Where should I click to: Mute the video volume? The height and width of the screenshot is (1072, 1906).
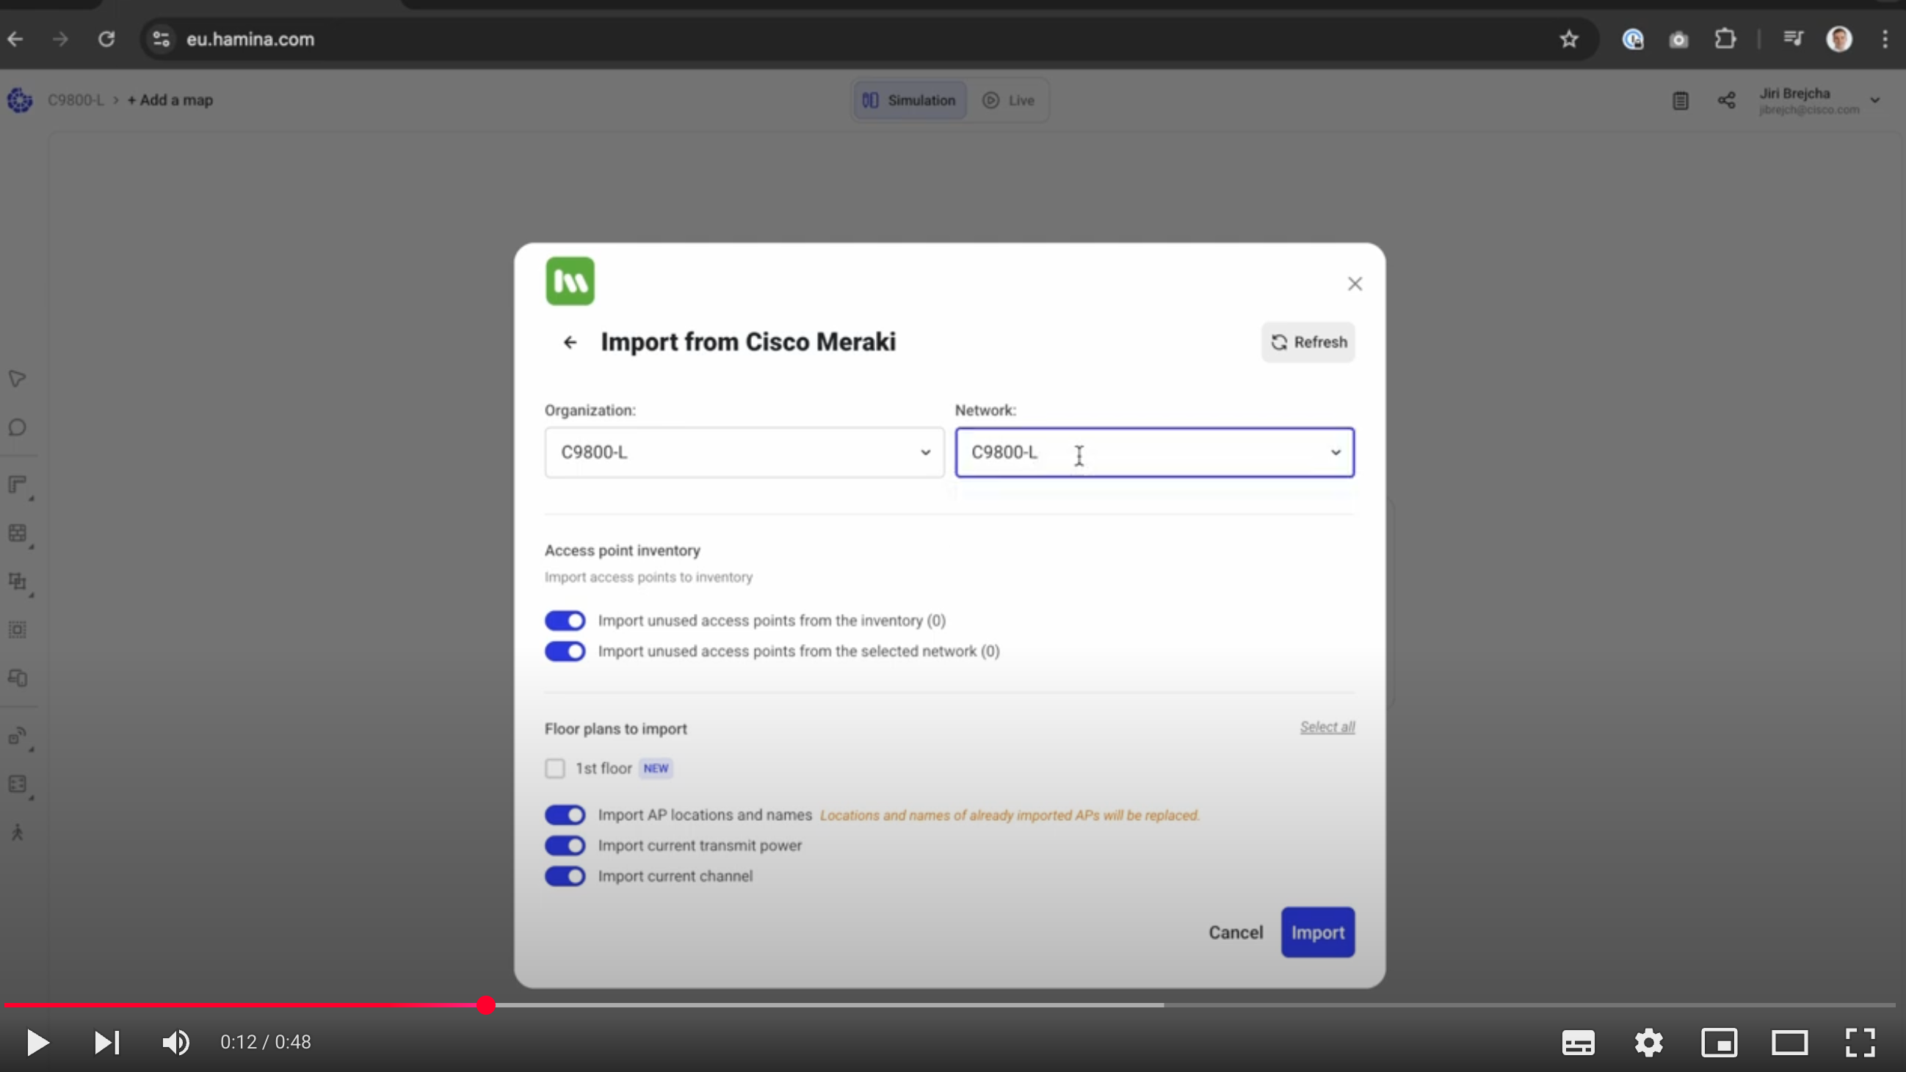175,1043
